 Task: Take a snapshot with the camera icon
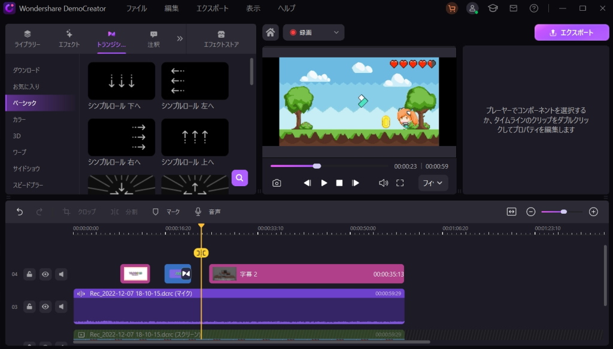pos(277,183)
